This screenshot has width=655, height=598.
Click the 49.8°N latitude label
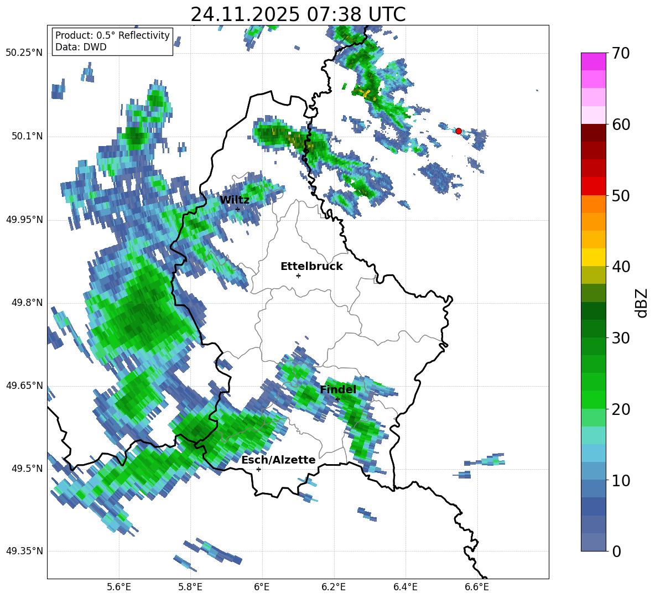(27, 303)
